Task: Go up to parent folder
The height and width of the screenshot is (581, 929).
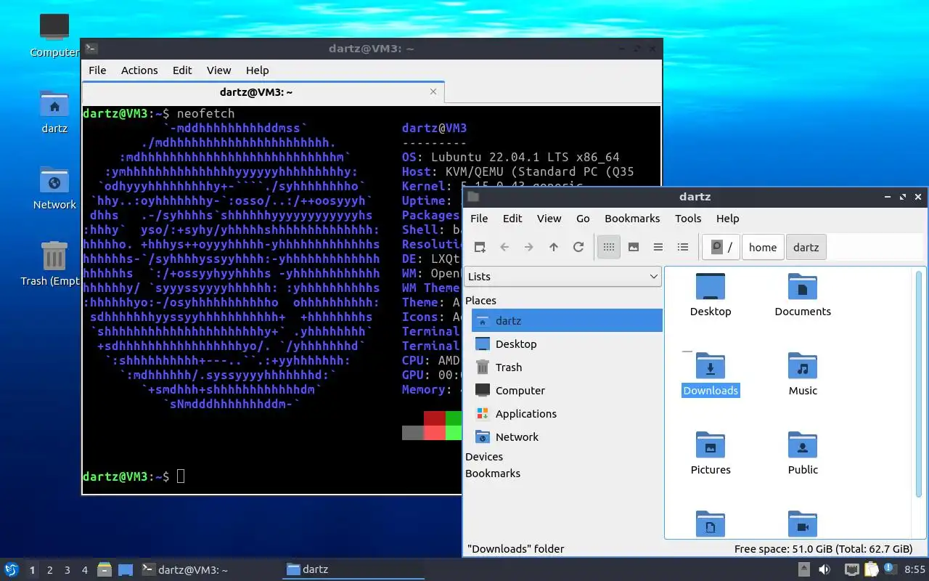Action: pos(554,247)
